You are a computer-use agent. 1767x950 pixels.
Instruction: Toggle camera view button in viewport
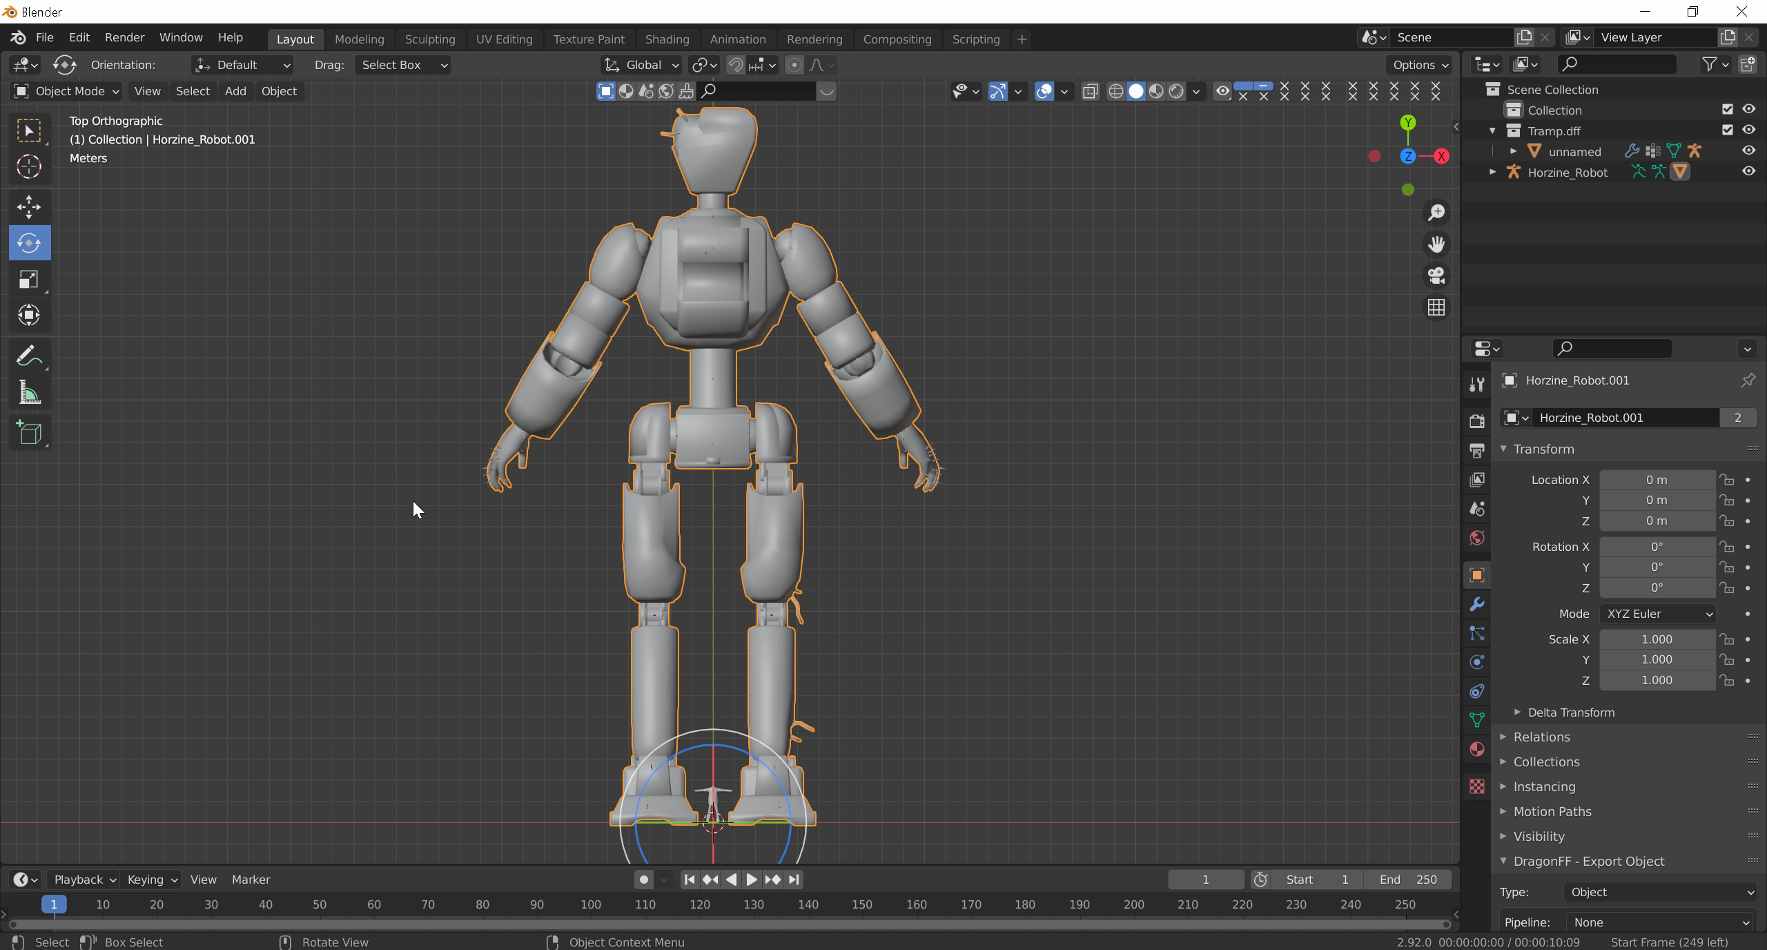(x=1436, y=275)
